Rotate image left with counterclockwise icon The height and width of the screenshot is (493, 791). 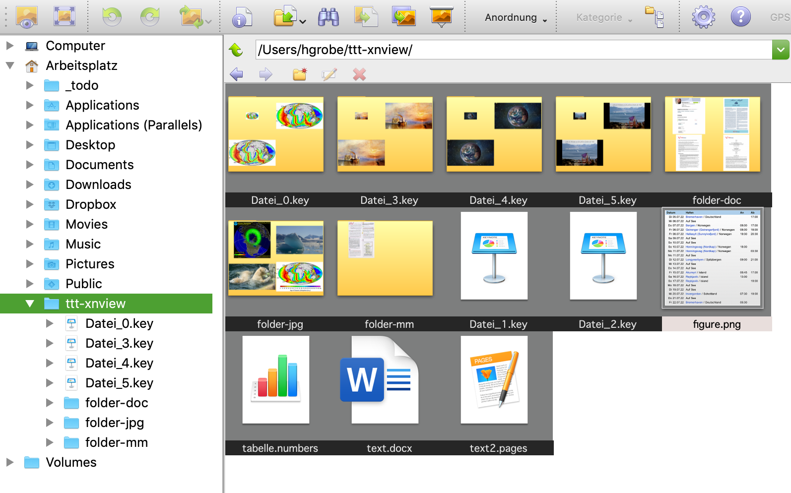tap(112, 17)
